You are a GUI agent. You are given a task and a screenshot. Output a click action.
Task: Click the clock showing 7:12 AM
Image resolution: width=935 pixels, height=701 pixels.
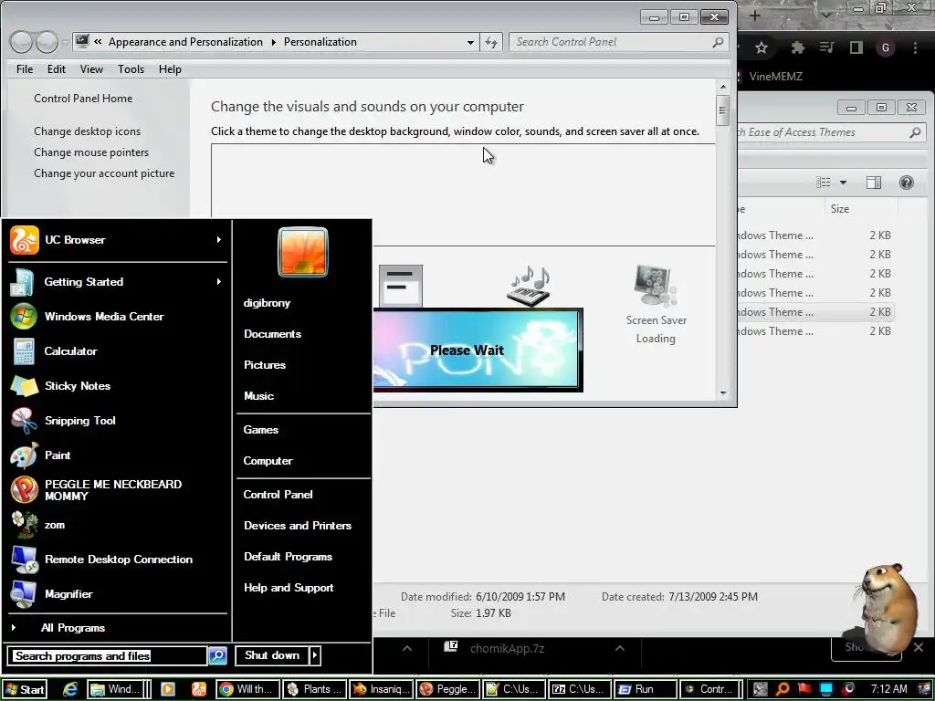coord(888,689)
